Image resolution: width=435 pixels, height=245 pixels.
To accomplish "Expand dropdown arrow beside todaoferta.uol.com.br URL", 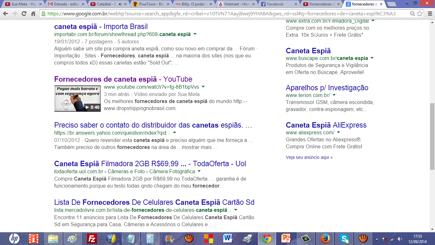I will [x=199, y=171].
